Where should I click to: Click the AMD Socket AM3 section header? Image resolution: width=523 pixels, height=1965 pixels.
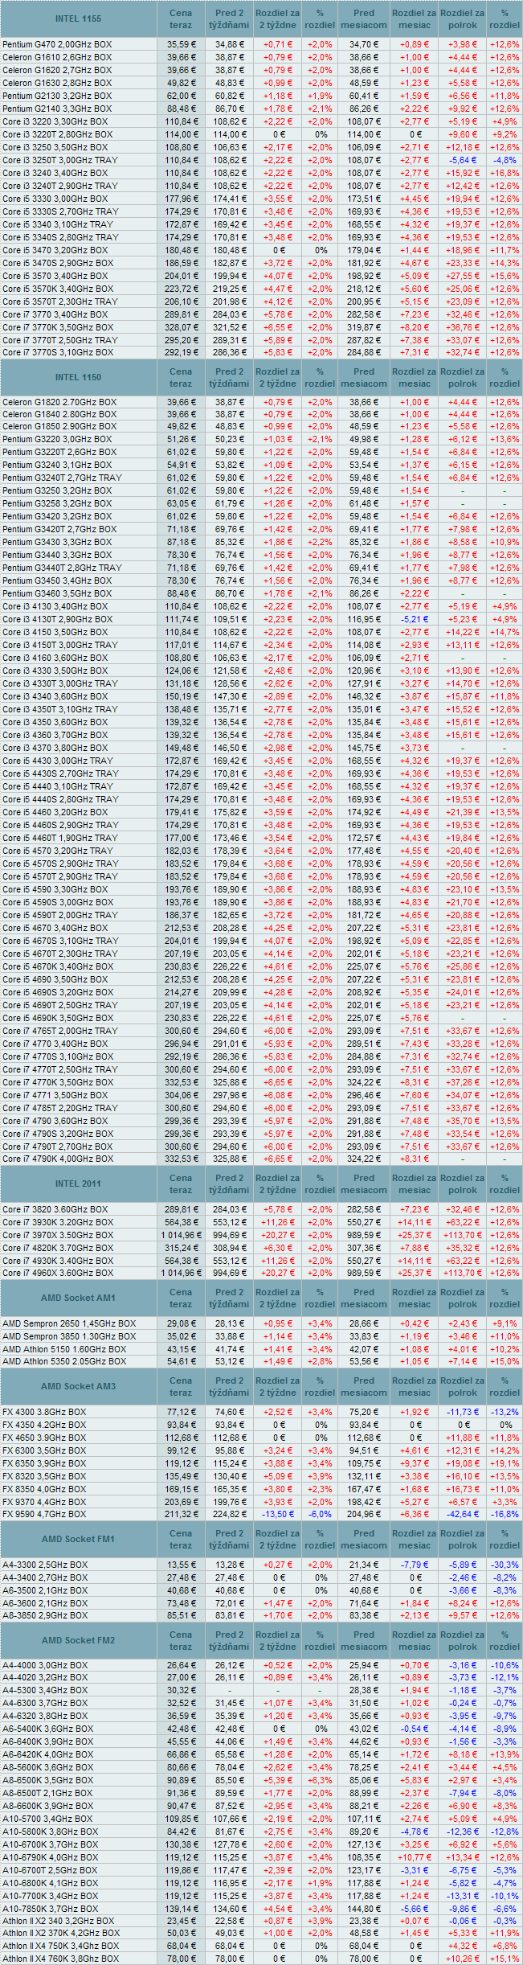79,1387
